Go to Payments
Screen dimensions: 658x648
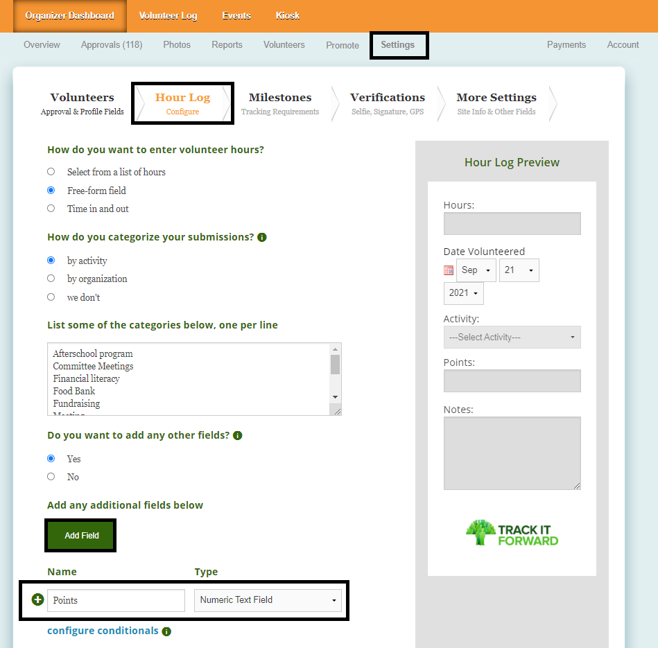[x=566, y=45]
